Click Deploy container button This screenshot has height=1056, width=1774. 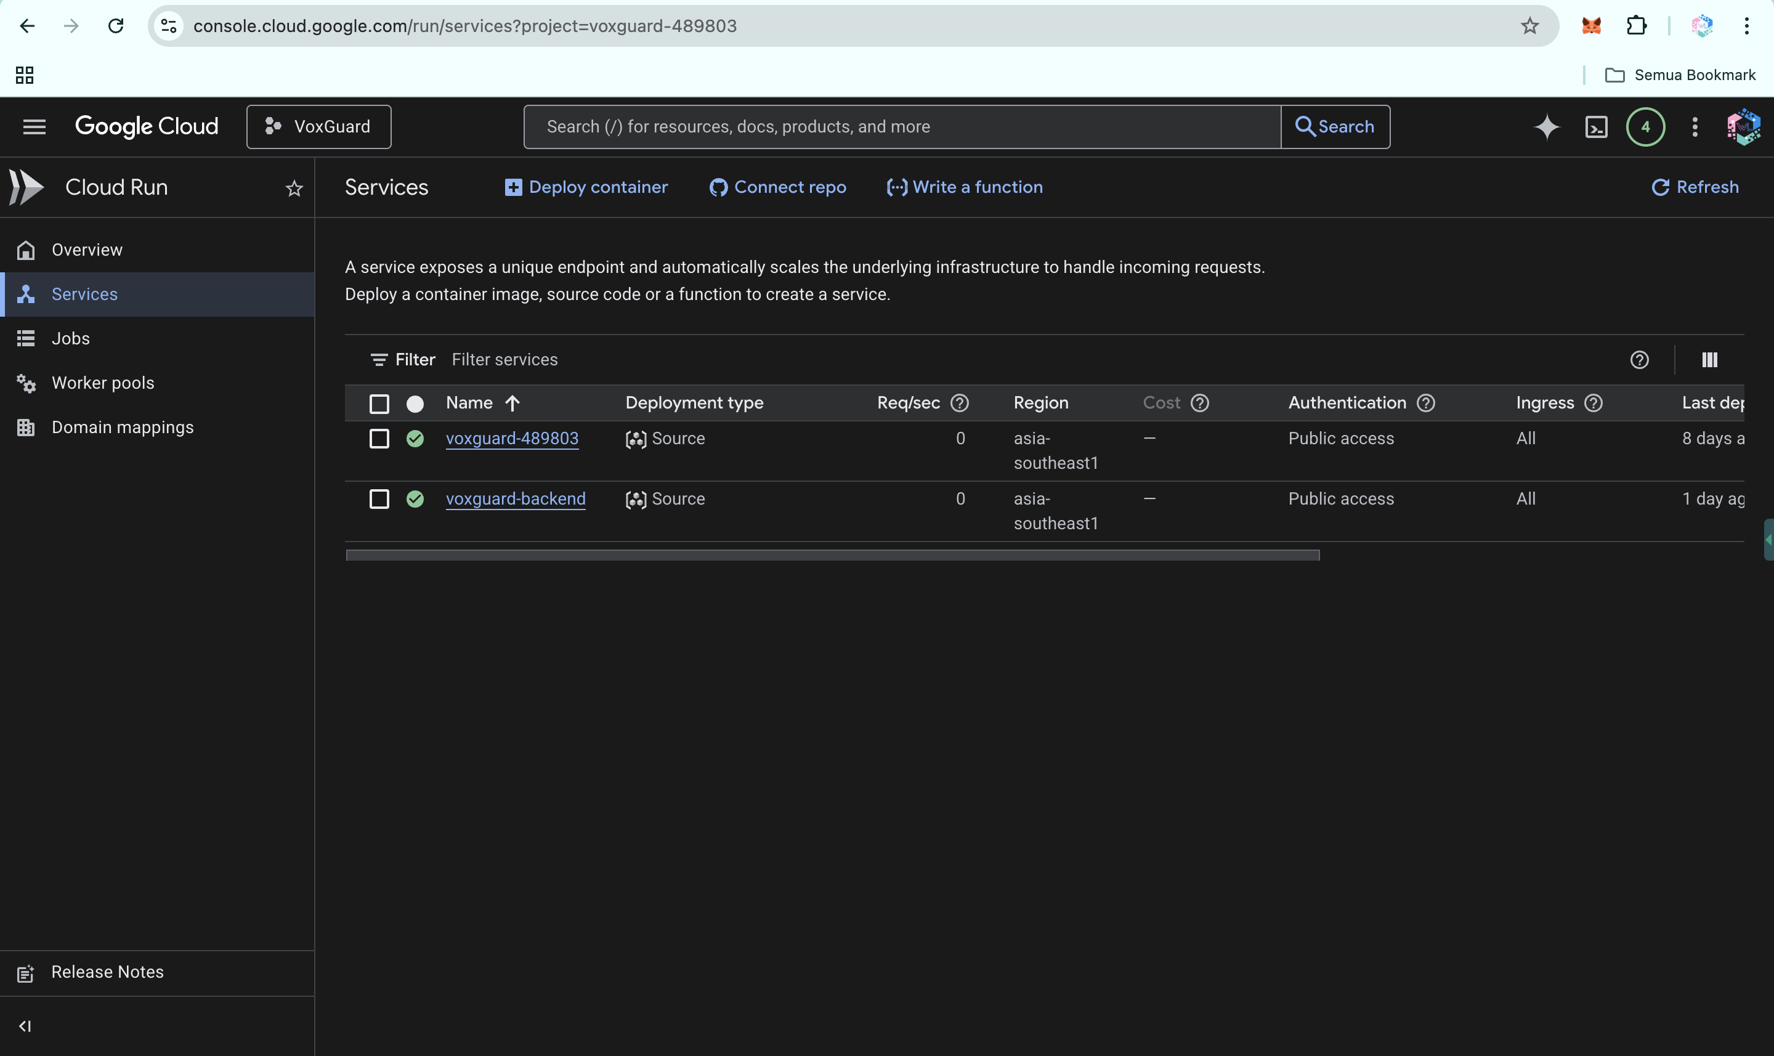click(x=586, y=187)
